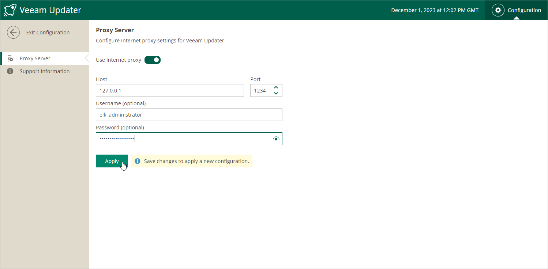The image size is (548, 269).
Task: Show password with the eye icon
Action: (x=276, y=139)
